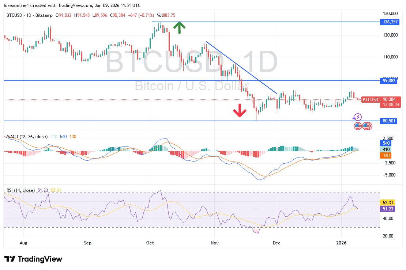Image resolution: width=406 pixels, height=270 pixels.
Task: Click the green up arrow above the peak
Action: (179, 27)
